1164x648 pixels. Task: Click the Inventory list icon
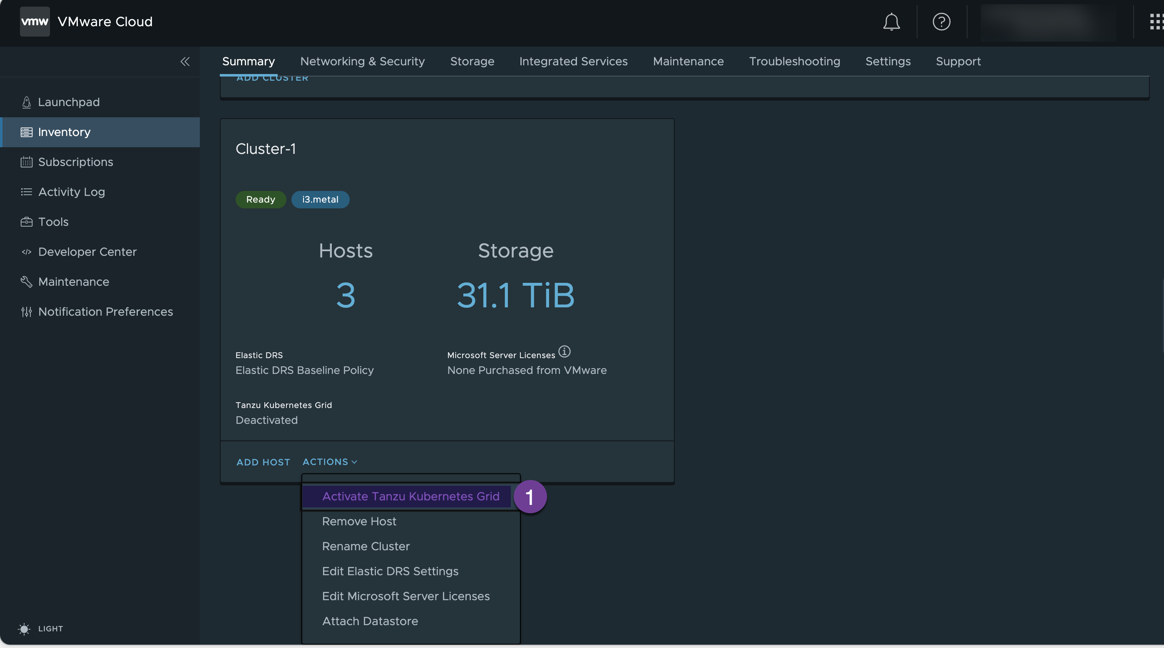click(27, 132)
